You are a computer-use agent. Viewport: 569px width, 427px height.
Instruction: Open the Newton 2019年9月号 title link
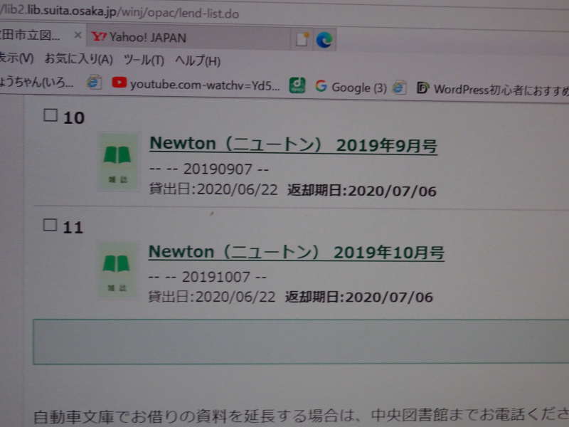293,144
